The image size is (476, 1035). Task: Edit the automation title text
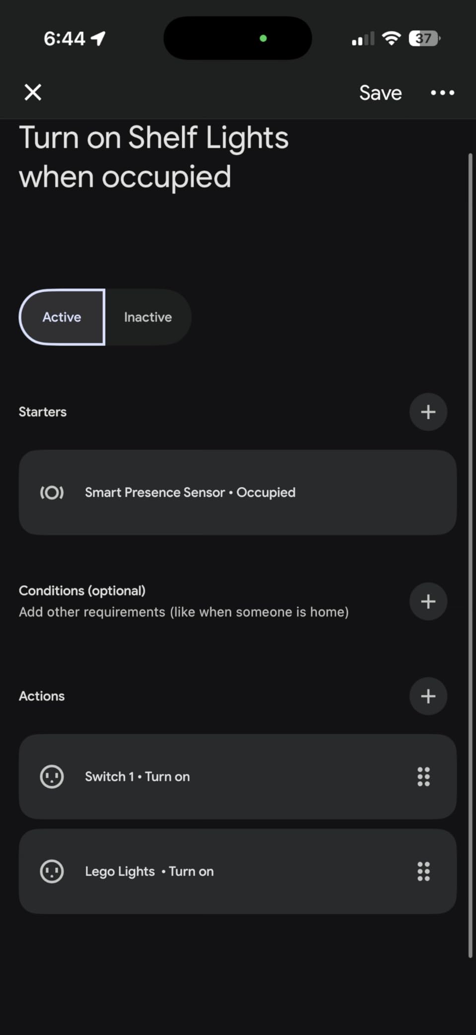point(154,157)
